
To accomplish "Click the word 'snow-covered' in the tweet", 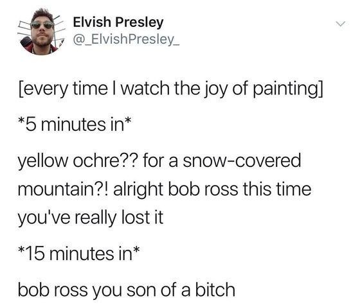I will tap(242, 161).
